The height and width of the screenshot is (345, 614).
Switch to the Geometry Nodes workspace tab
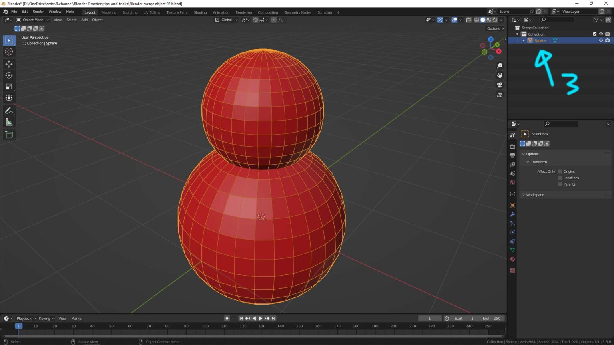(x=297, y=12)
